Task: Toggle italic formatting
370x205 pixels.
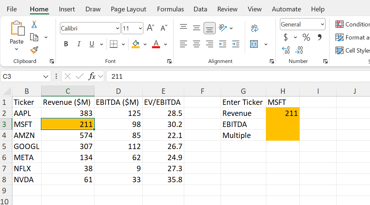Action: (79, 44)
